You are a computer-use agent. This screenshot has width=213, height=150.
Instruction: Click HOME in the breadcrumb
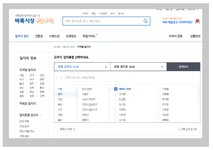[57, 47]
